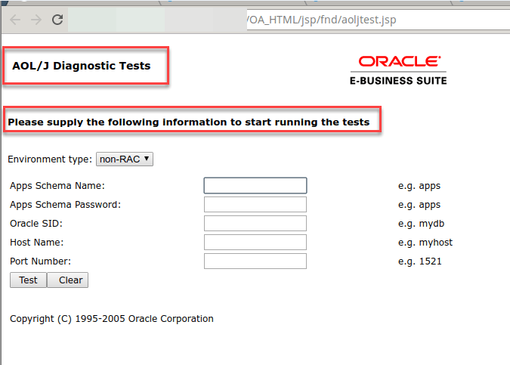Click the 'Apps Schema Name:' label
Screen dimensions: 510x365
click(57, 186)
